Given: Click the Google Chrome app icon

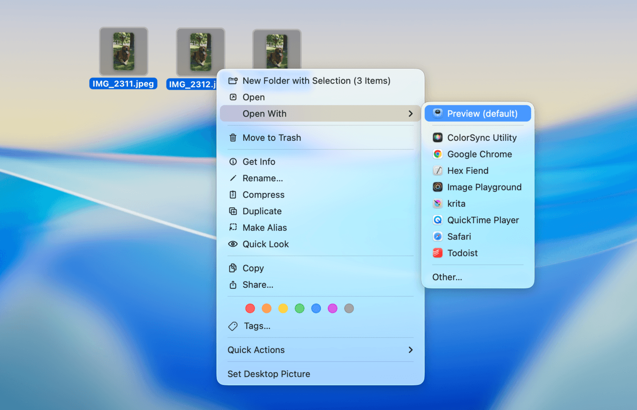Looking at the screenshot, I should pos(438,154).
